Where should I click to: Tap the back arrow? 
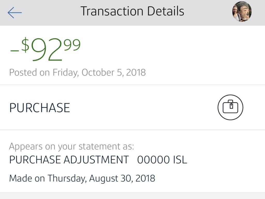(15, 12)
